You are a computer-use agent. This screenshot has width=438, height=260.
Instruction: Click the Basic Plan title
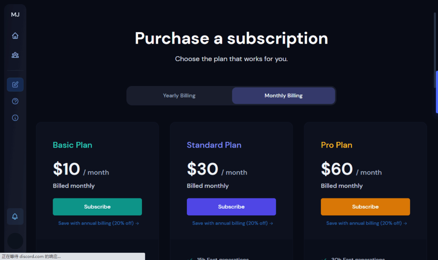pos(72,145)
